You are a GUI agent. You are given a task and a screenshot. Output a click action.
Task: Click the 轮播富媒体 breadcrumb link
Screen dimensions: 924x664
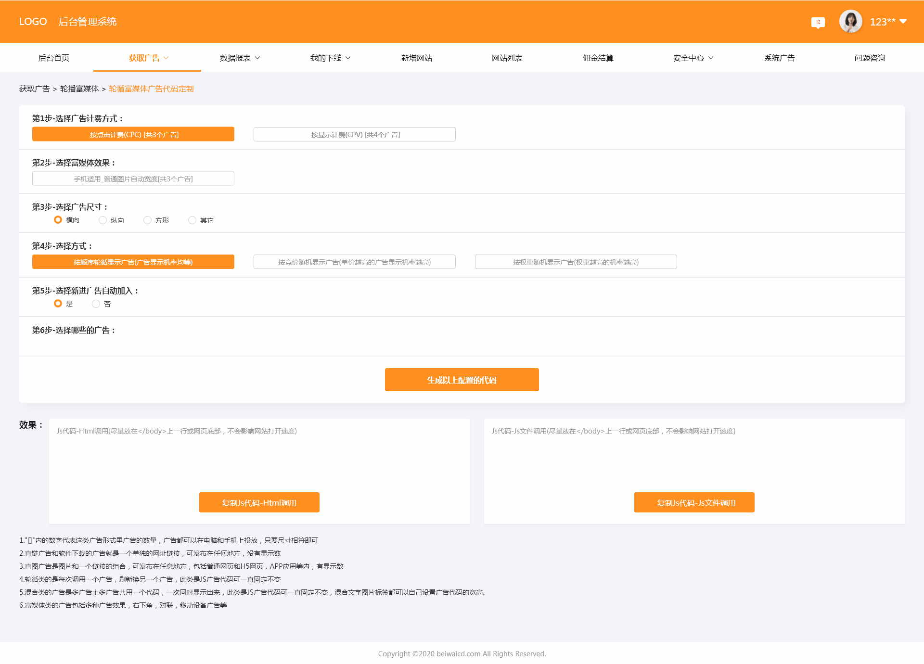79,89
